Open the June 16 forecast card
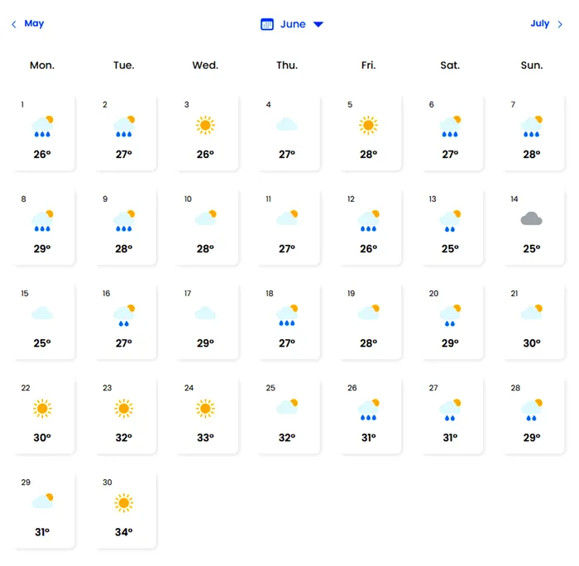Image resolution: width=579 pixels, height=566 pixels. [125, 321]
